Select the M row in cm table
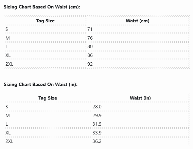 (x=97, y=38)
